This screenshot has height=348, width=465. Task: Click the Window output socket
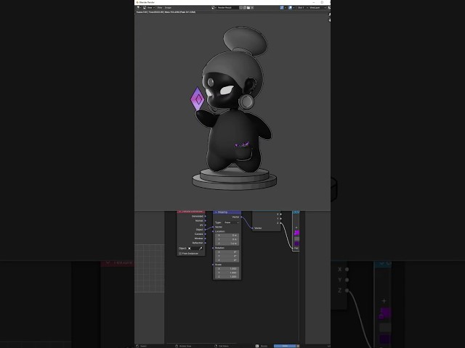(x=205, y=239)
